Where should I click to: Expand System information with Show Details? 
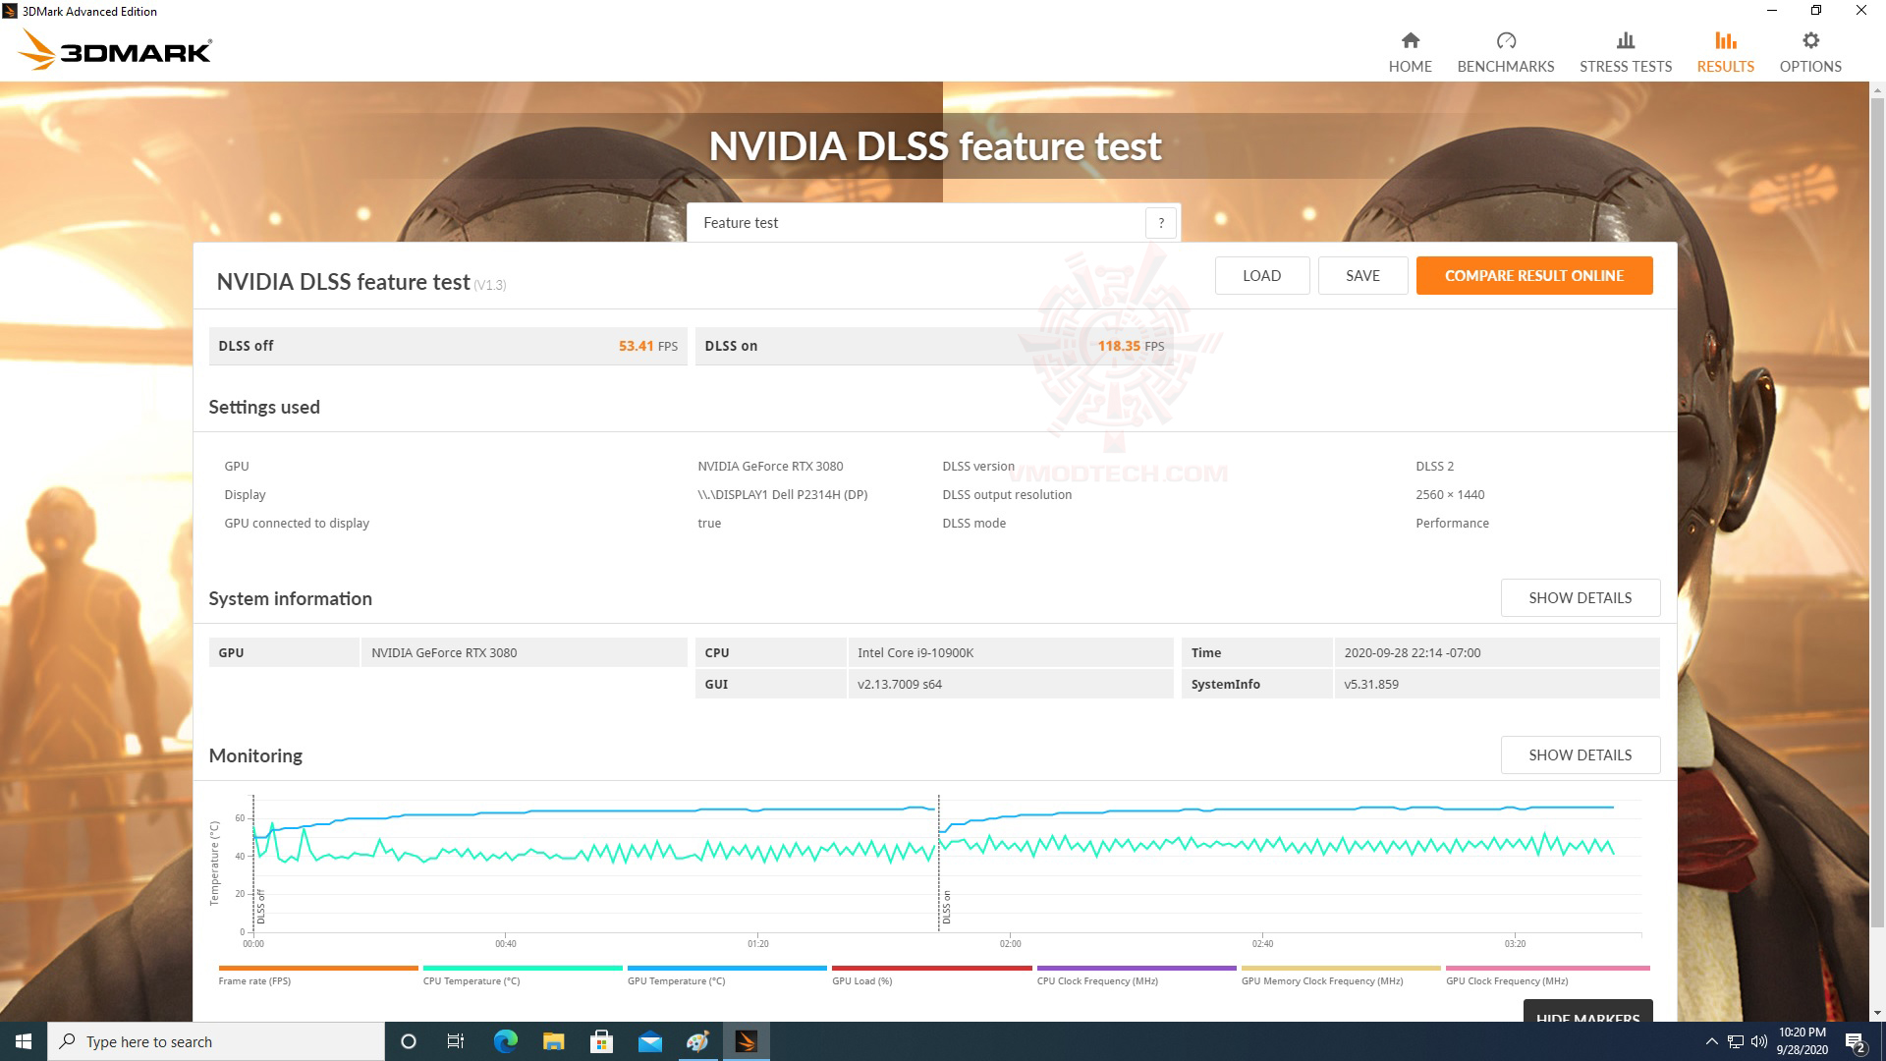tap(1580, 598)
